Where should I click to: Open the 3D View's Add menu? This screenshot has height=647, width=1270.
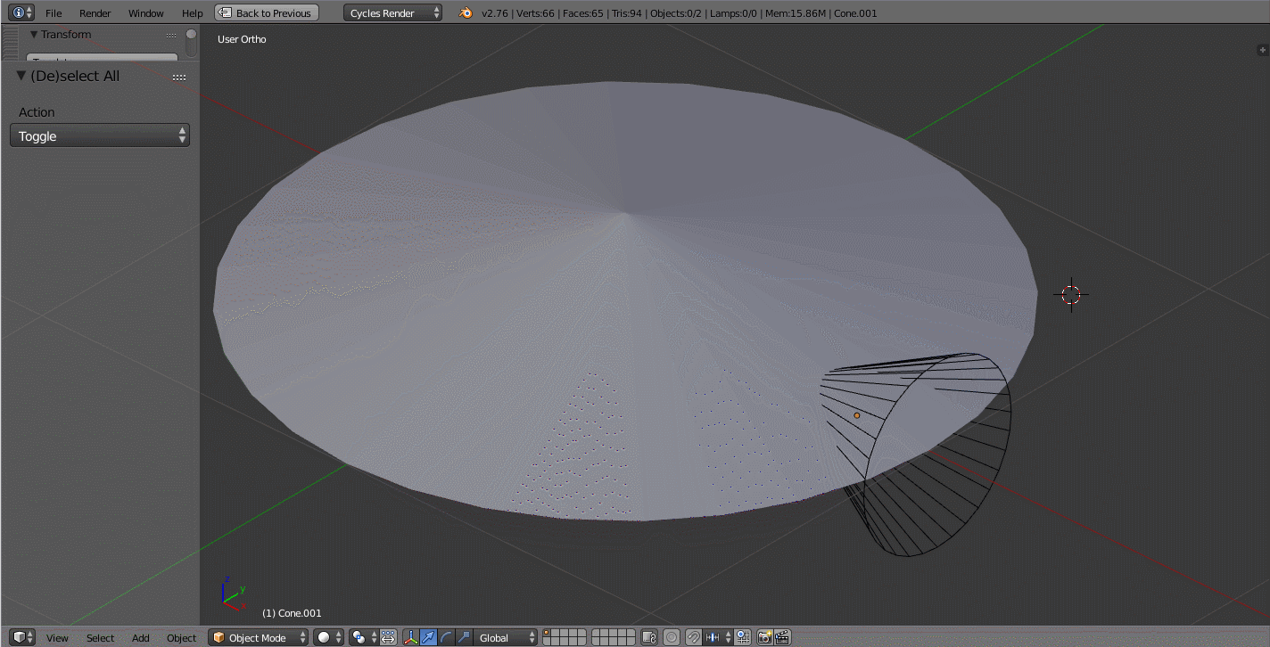[141, 637]
